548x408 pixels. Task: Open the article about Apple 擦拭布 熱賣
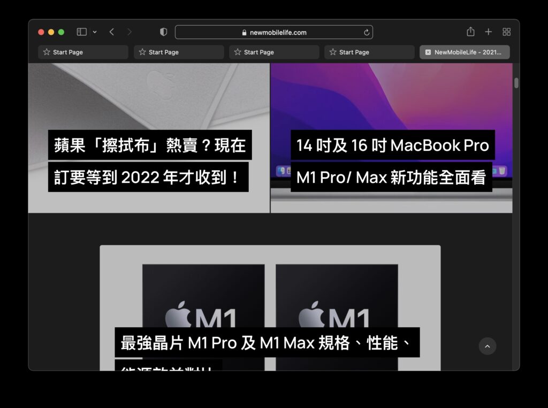click(150, 161)
